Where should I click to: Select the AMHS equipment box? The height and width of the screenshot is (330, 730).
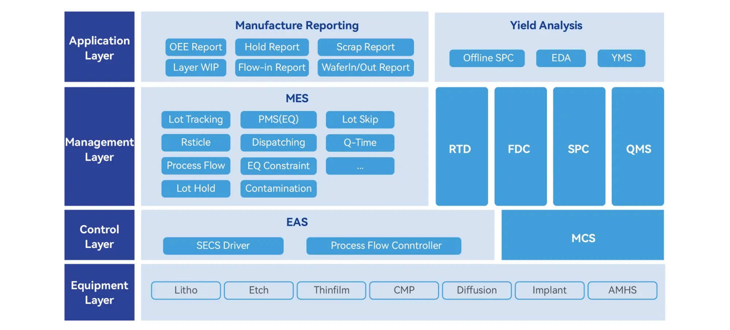622,290
